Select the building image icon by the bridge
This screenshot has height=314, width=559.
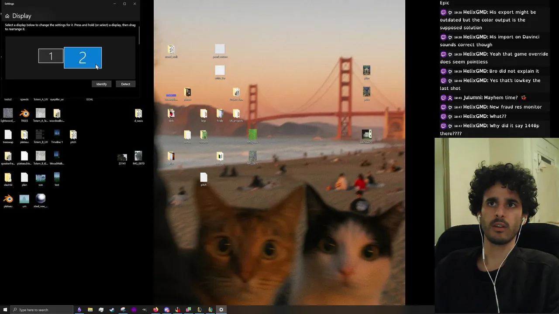[x=366, y=135]
